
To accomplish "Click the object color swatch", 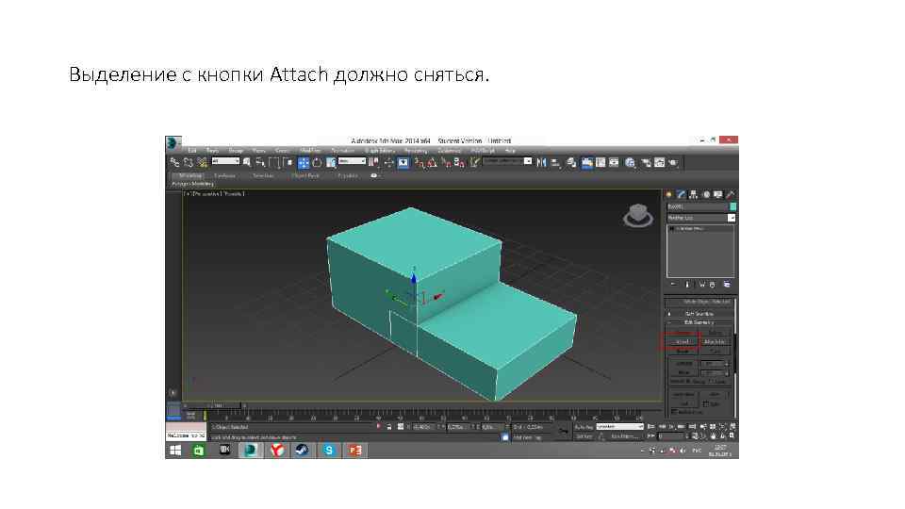I will point(733,206).
